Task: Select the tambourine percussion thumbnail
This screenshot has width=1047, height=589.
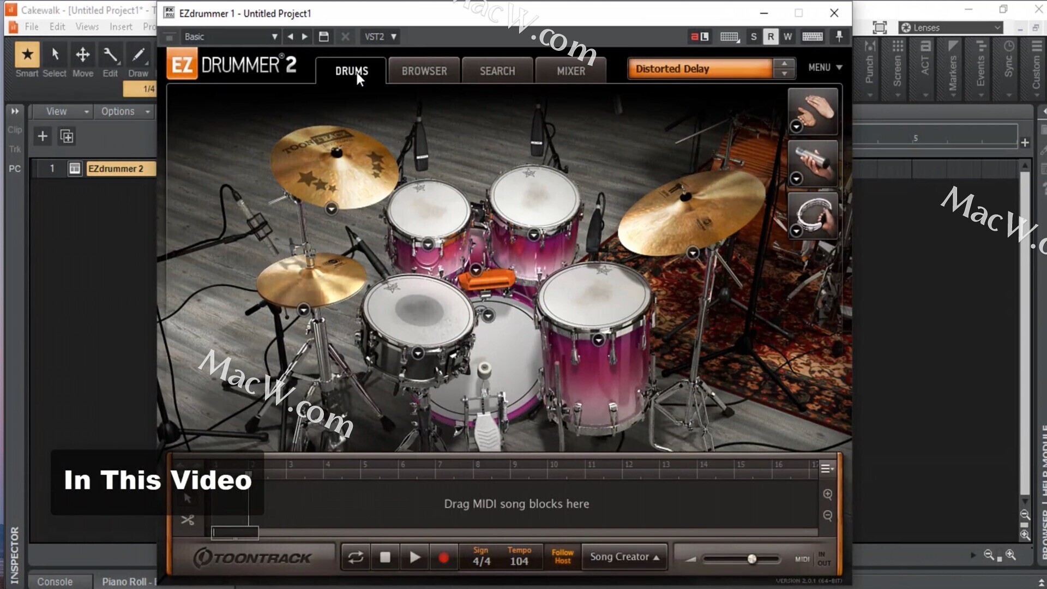Action: point(813,215)
